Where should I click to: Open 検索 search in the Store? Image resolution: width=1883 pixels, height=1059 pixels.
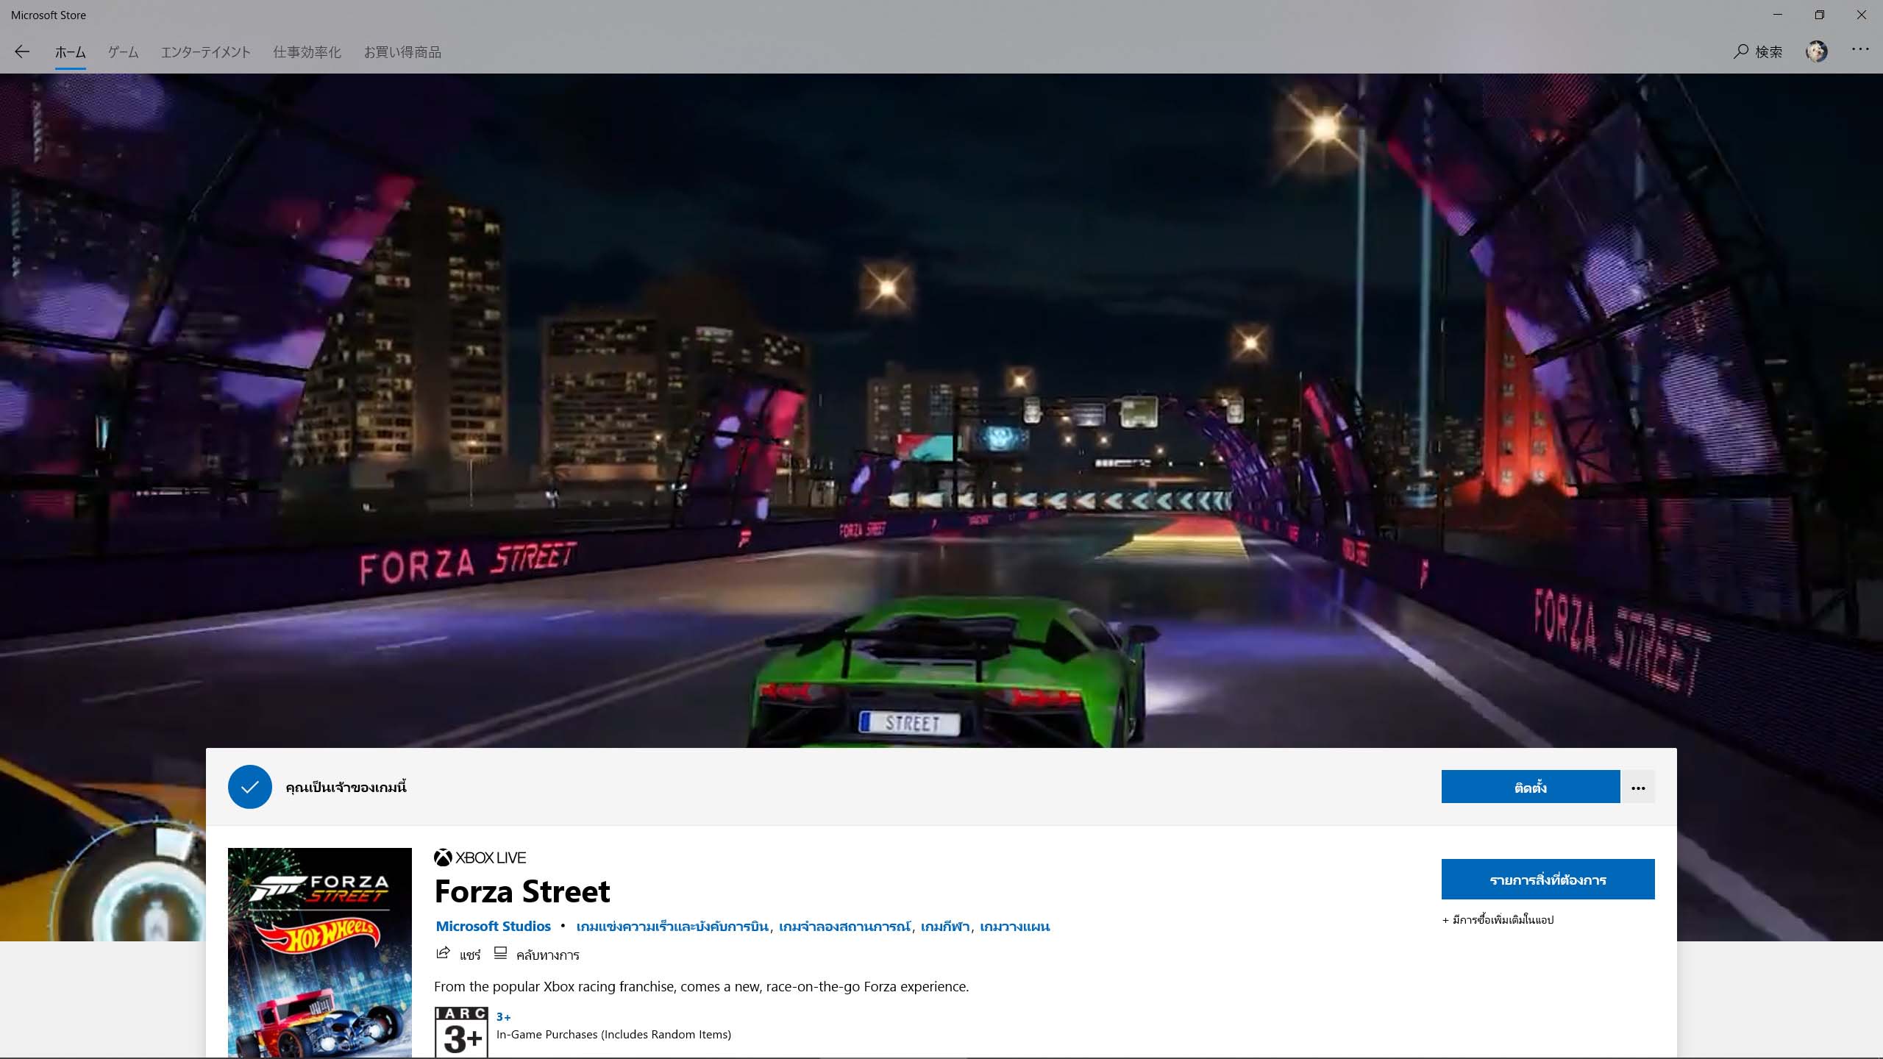point(1758,51)
